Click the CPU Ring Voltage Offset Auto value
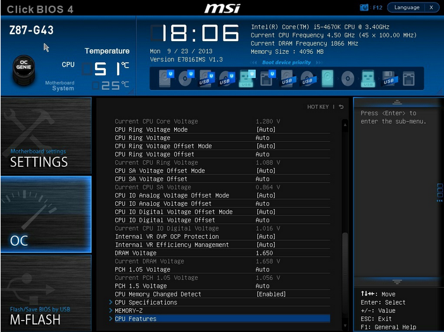 pos(262,154)
